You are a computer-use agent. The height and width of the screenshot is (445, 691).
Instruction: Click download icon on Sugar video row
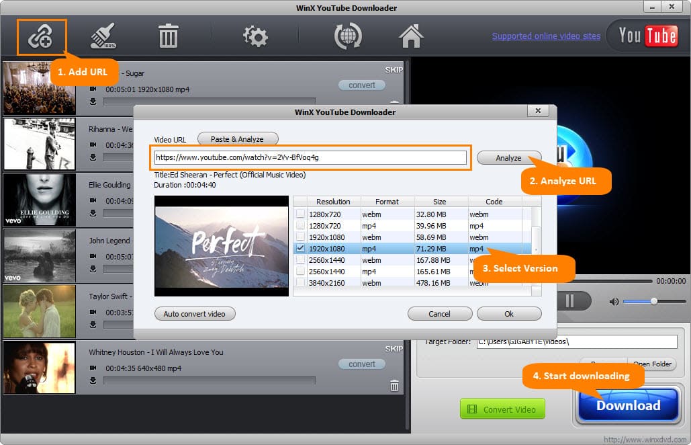pos(93,102)
